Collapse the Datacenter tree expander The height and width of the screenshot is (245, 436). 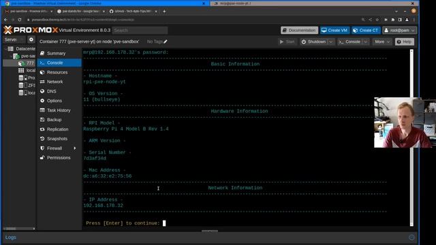(x=6, y=49)
